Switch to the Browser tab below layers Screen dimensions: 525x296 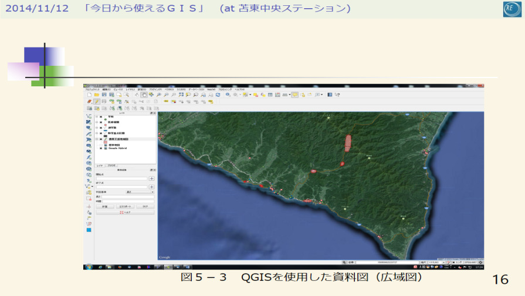pyautogui.click(x=111, y=166)
